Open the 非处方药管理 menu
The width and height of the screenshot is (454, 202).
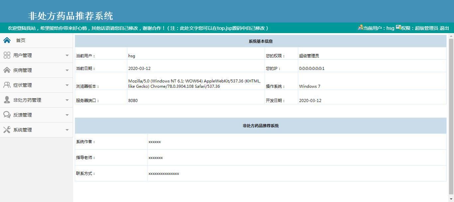coord(36,100)
